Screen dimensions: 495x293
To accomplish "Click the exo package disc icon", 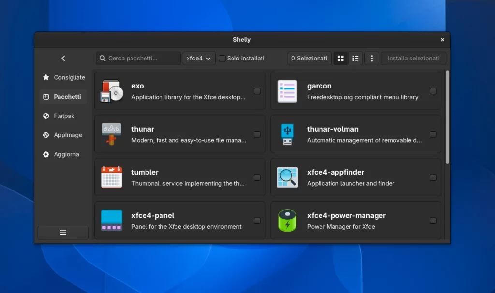I will pos(112,91).
